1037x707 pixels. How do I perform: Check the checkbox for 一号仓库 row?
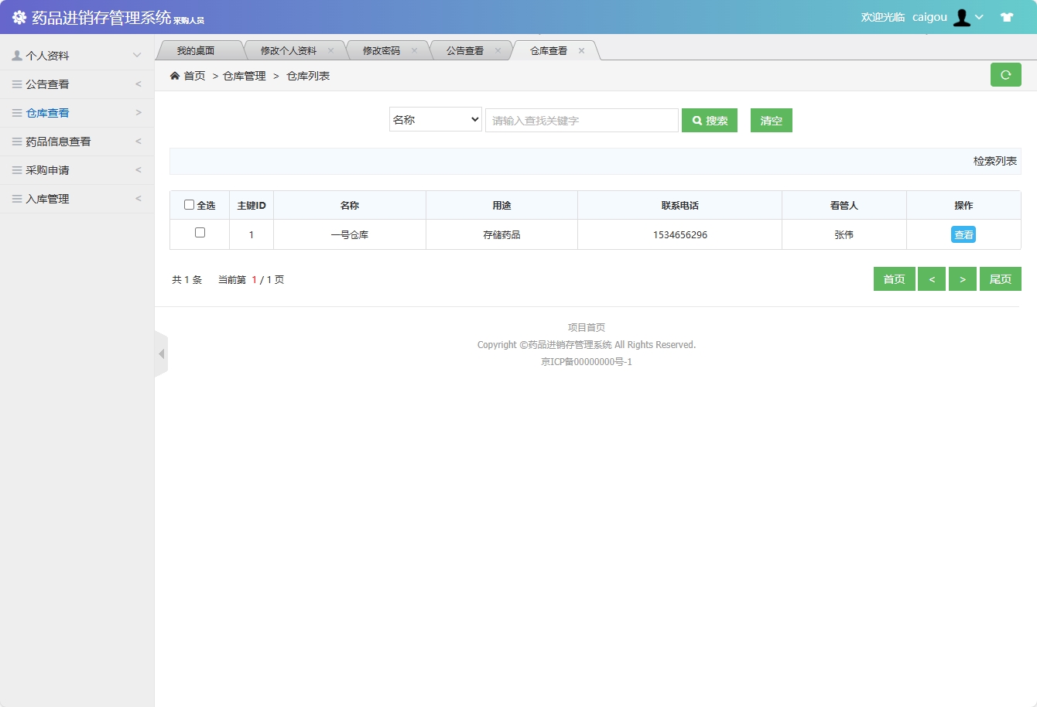point(199,232)
